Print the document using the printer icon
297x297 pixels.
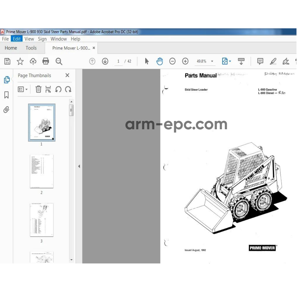point(46,61)
